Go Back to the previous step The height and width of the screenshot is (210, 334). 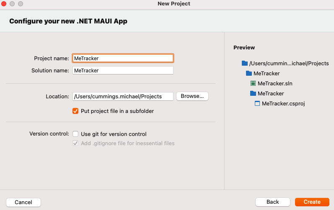coord(273,202)
